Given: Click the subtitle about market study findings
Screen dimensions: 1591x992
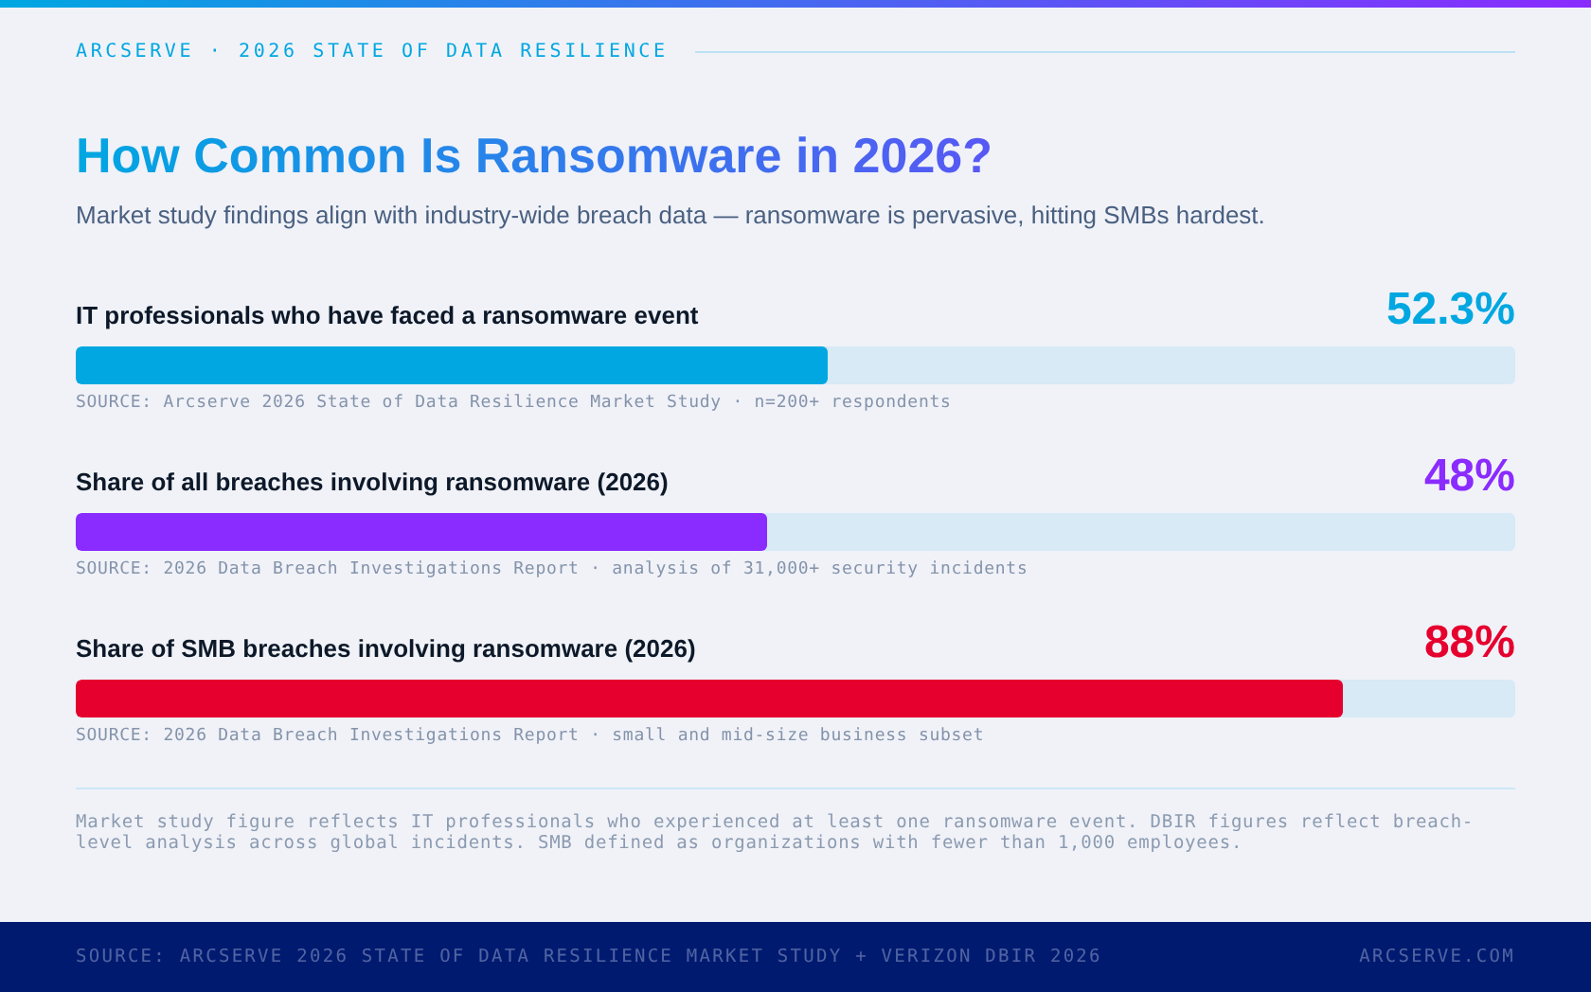Looking at the screenshot, I should tap(670, 216).
